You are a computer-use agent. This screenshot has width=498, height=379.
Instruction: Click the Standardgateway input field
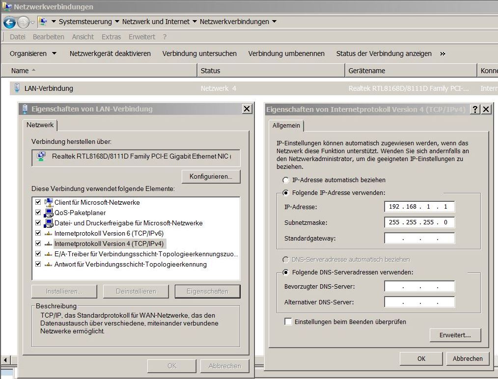click(x=419, y=239)
